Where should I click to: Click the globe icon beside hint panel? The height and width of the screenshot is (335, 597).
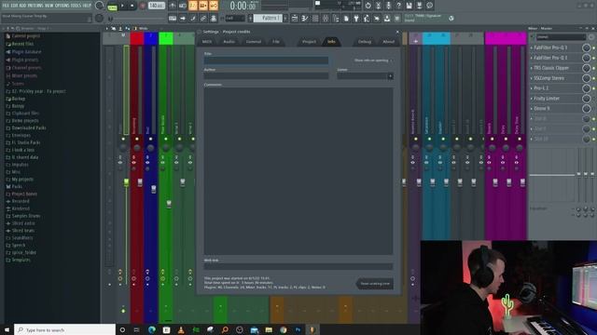451,18
